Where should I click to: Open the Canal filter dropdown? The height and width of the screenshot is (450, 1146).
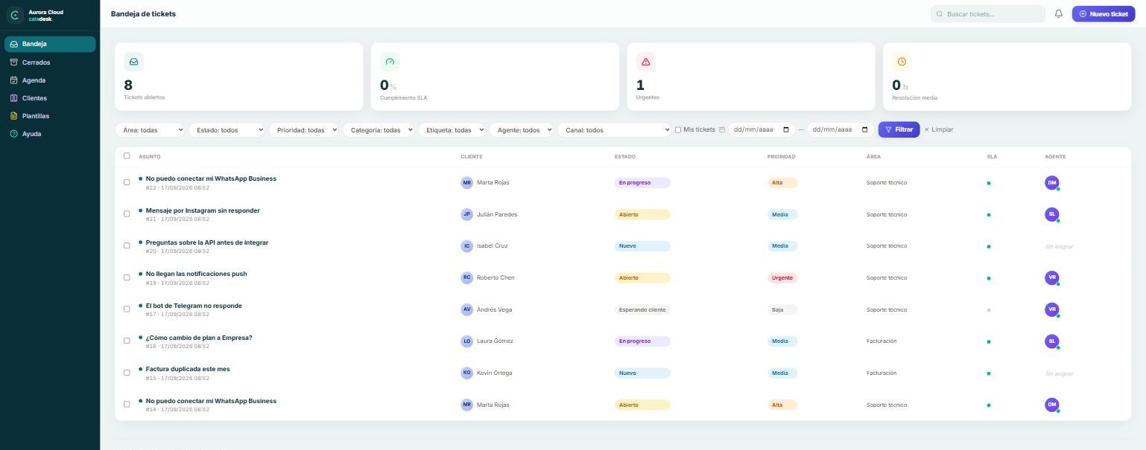tap(615, 129)
